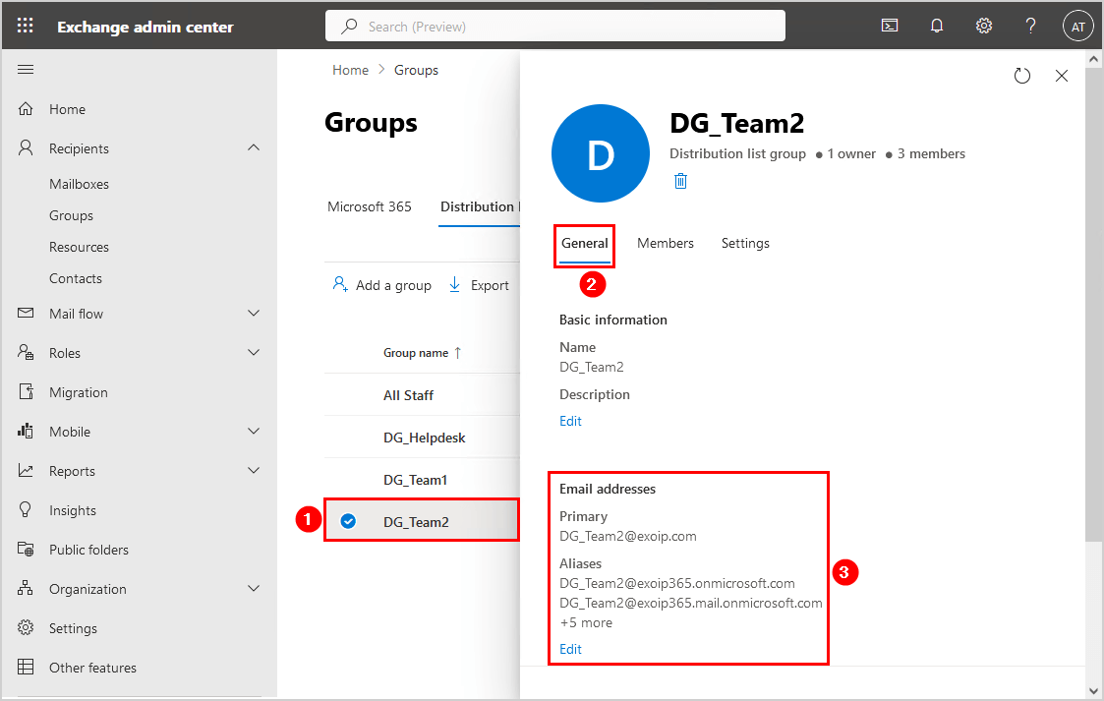Edit the email addresses
Screen dimensions: 1104x701
(570, 649)
